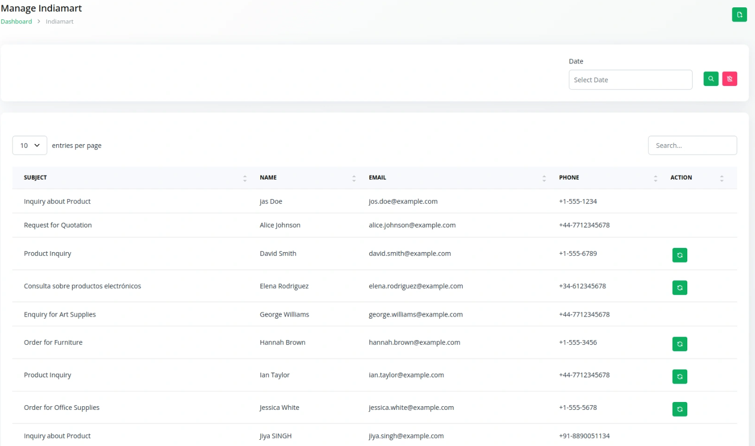The image size is (755, 446).
Task: Click phone number +1-555-1234
Action: (x=578, y=201)
